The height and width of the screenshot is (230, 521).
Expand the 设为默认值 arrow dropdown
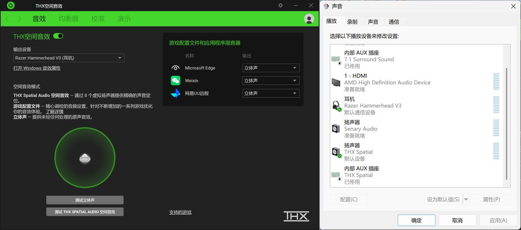pos(466,200)
